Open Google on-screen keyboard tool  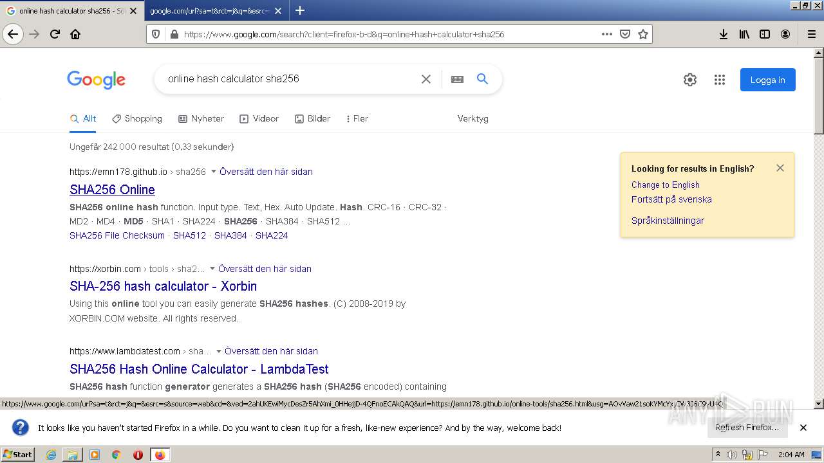(457, 79)
